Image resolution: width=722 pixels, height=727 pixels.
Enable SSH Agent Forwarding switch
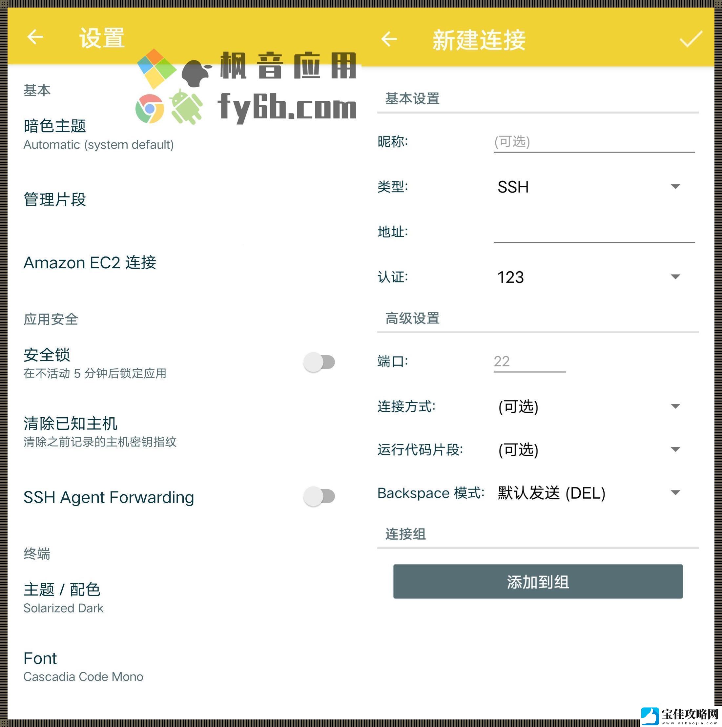point(319,496)
